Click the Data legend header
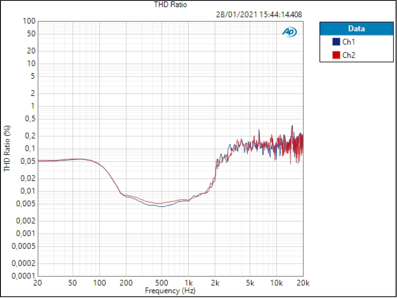The width and height of the screenshot is (397, 298). (357, 29)
